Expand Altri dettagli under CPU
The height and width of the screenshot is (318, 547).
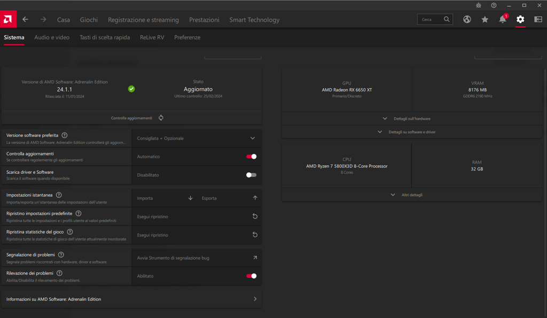(411, 195)
